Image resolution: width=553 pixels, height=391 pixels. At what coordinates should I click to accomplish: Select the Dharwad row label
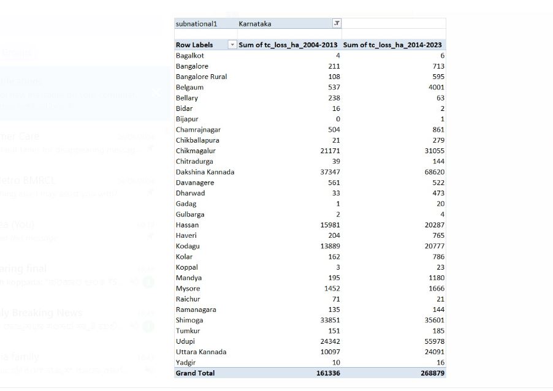(x=191, y=193)
